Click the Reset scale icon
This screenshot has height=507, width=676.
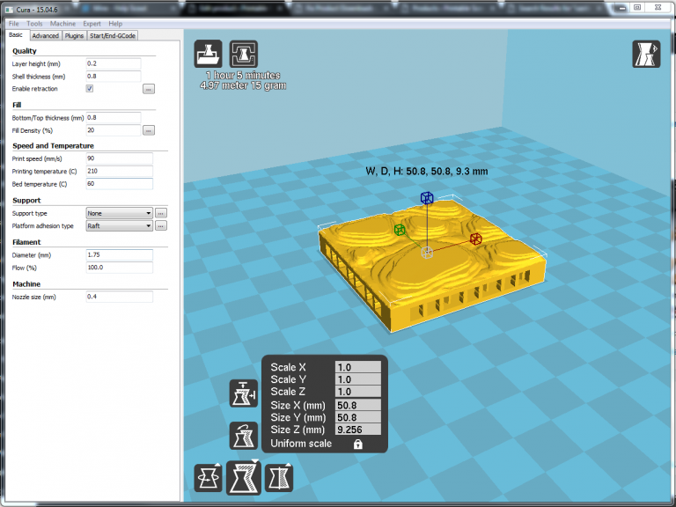pyautogui.click(x=244, y=436)
